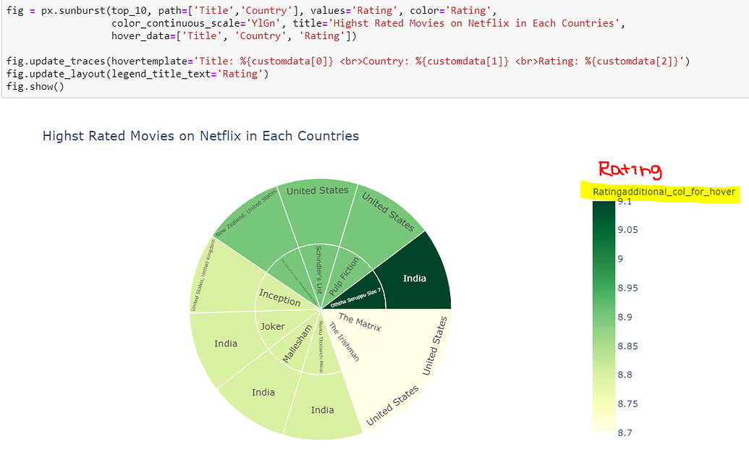Click the 9.1 colorbar tick label
Viewport: 749px width, 465px height.
(x=625, y=202)
